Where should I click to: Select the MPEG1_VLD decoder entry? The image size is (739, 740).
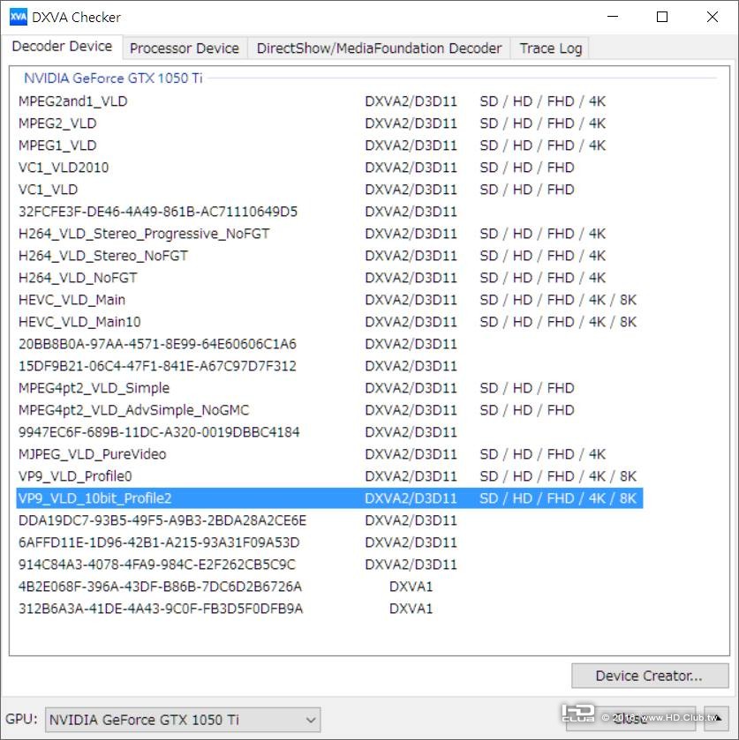[329, 146]
